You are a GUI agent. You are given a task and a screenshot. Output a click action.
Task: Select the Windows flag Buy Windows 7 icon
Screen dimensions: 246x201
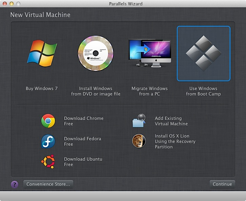(x=42, y=53)
